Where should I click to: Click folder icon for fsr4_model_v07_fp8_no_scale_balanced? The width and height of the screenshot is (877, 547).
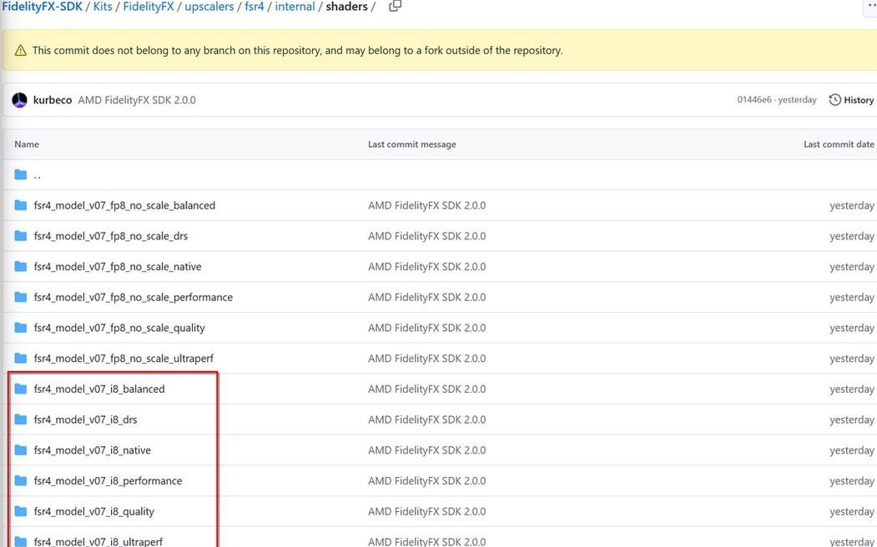coord(21,205)
